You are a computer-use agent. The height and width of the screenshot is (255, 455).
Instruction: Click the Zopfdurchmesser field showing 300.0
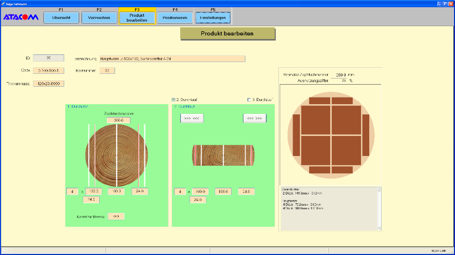click(x=118, y=120)
